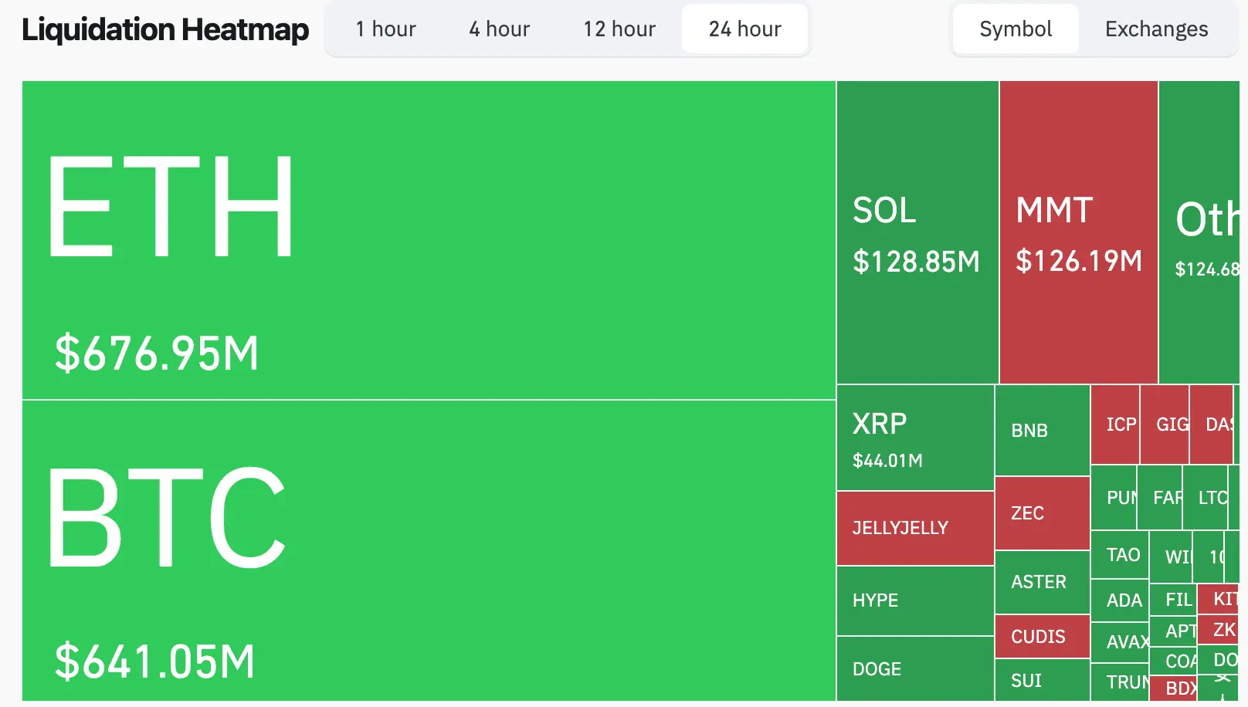
Task: Select the SOL tile
Action: [915, 232]
